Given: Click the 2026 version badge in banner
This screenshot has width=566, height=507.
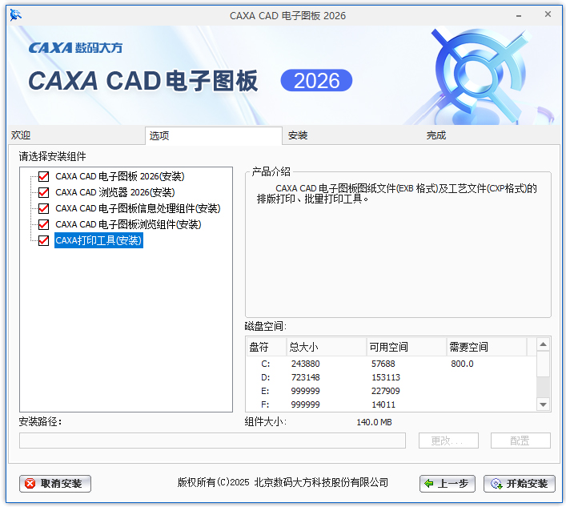Looking at the screenshot, I should point(316,80).
